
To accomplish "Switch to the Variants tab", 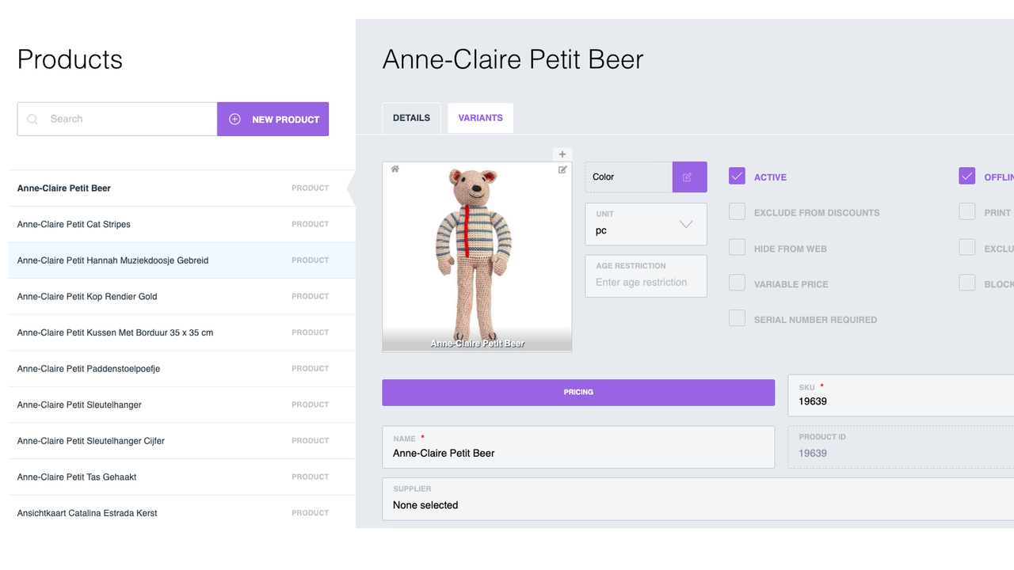I will [480, 118].
